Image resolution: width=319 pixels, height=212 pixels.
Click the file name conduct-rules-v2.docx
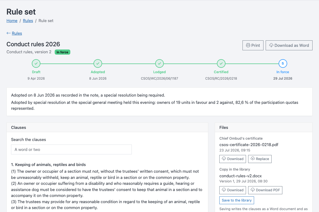pyautogui.click(x=241, y=176)
